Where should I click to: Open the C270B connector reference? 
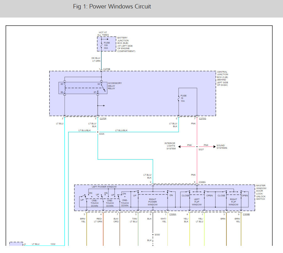pyautogui.click(x=107, y=69)
